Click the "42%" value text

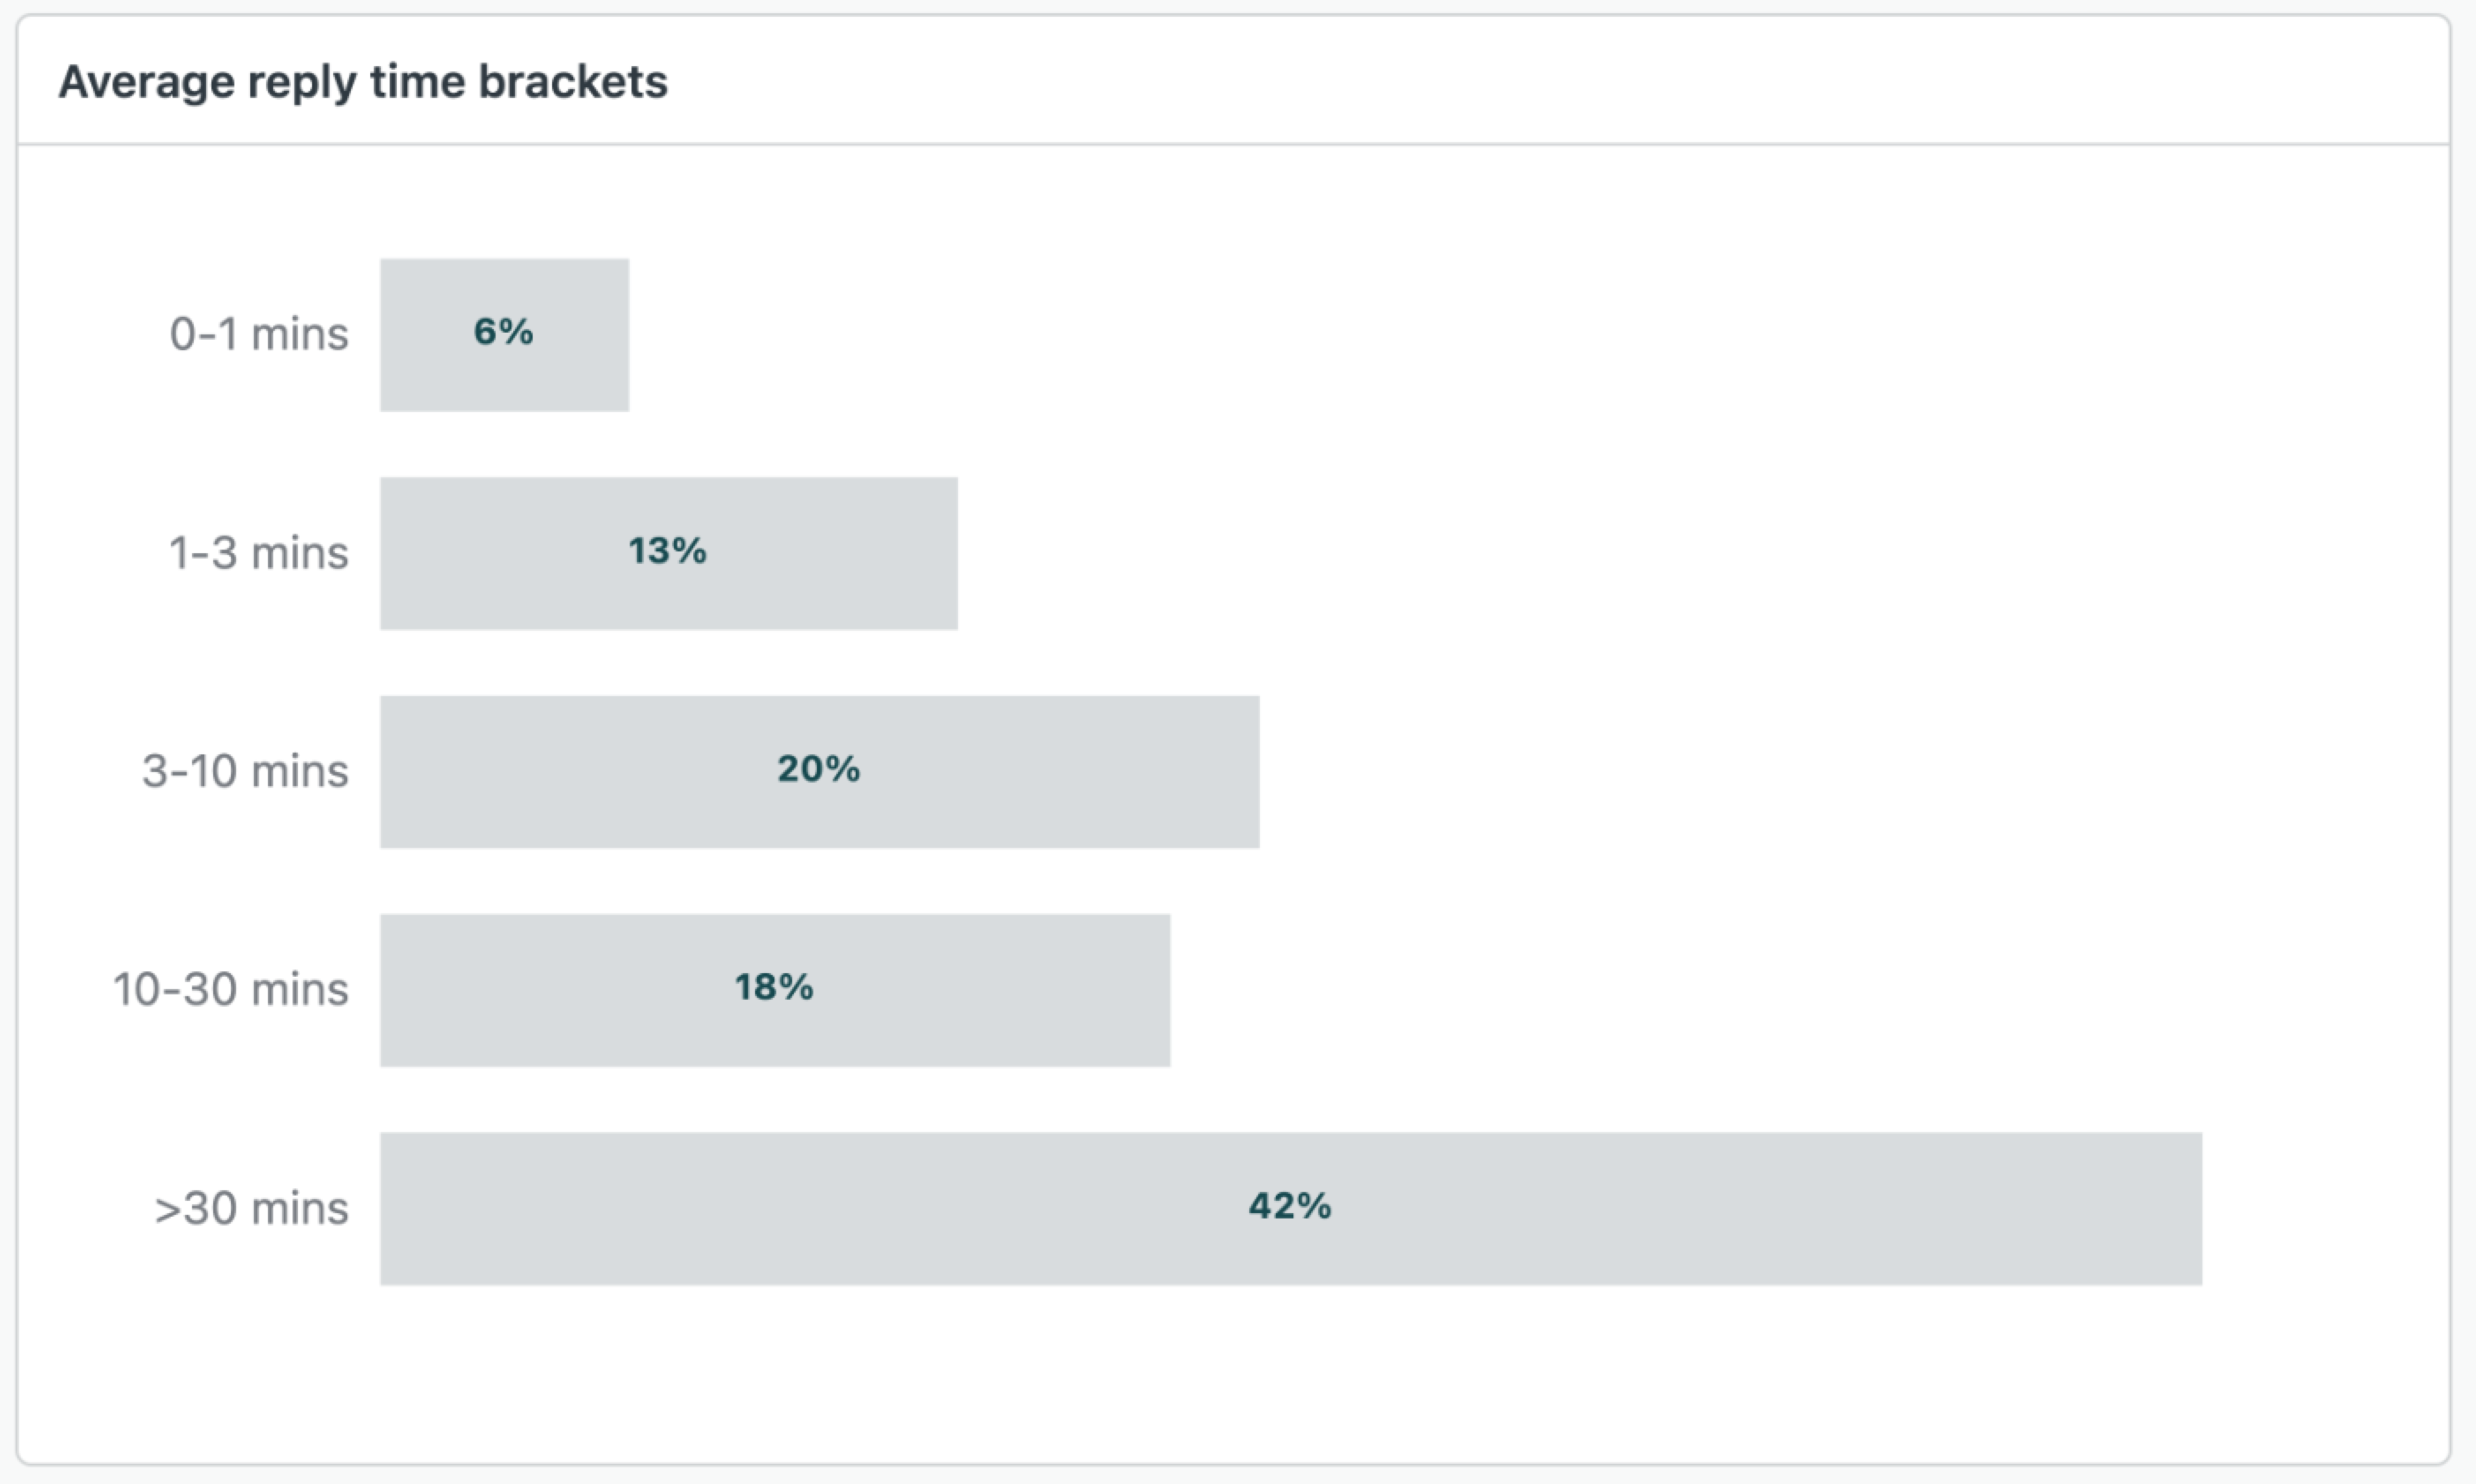pos(1289,1206)
